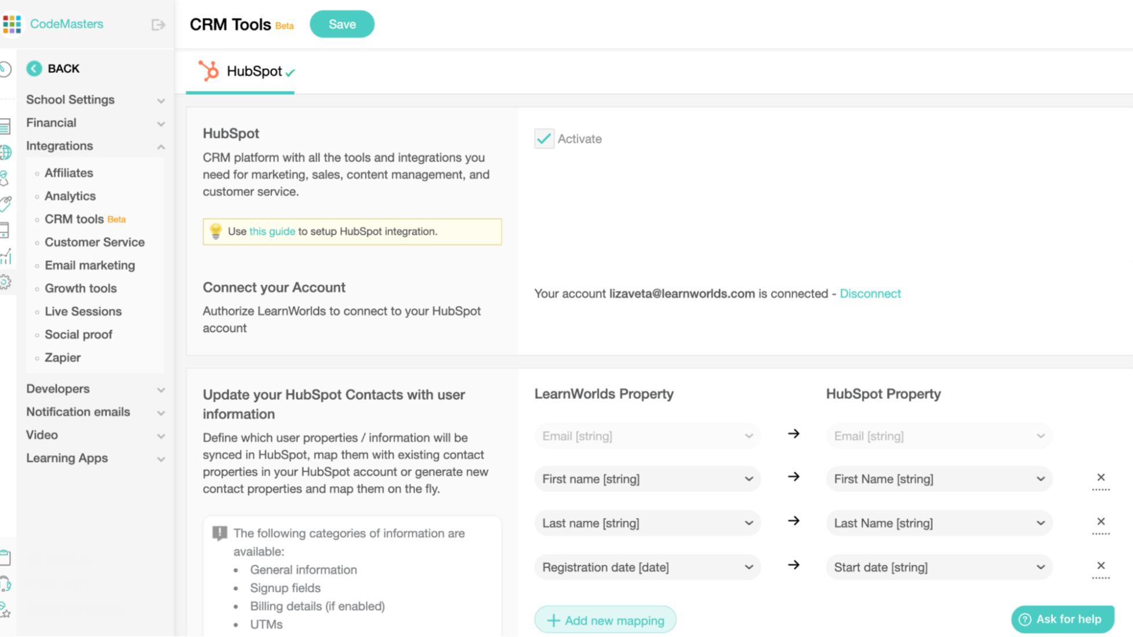Remove the Registration date mapping with its X
The width and height of the screenshot is (1133, 637).
[1101, 566]
